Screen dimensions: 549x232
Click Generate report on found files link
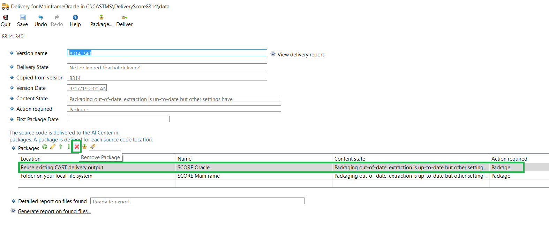coord(54,211)
